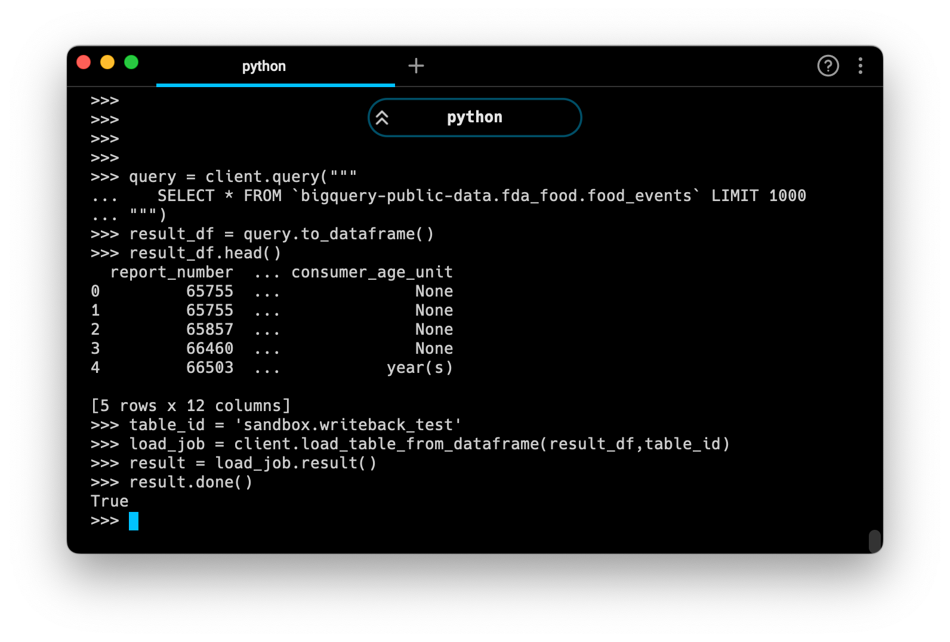Image resolution: width=950 pixels, height=642 pixels.
Task: Click the text "LIMIT 1000"
Action: pyautogui.click(x=758, y=196)
